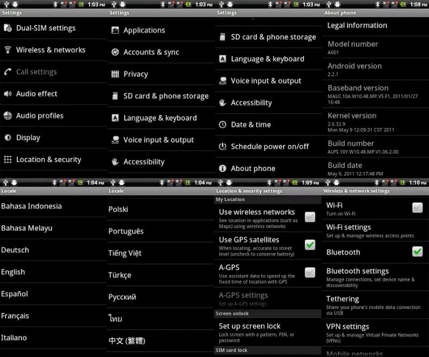The width and height of the screenshot is (429, 357).
Task: Choose Português as the locale
Action: 126,231
